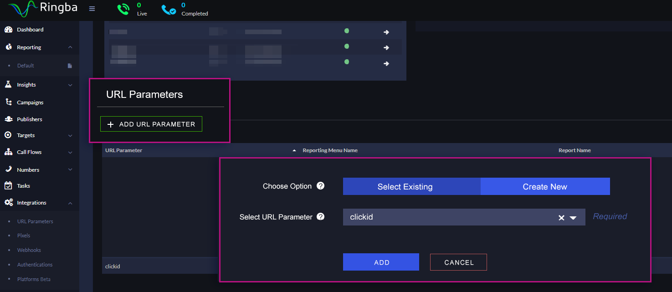Open the Tasks page
This screenshot has width=672, height=292.
[x=23, y=186]
